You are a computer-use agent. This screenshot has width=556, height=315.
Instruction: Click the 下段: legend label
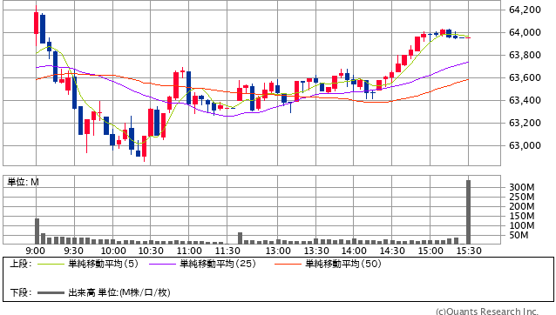tap(21, 292)
